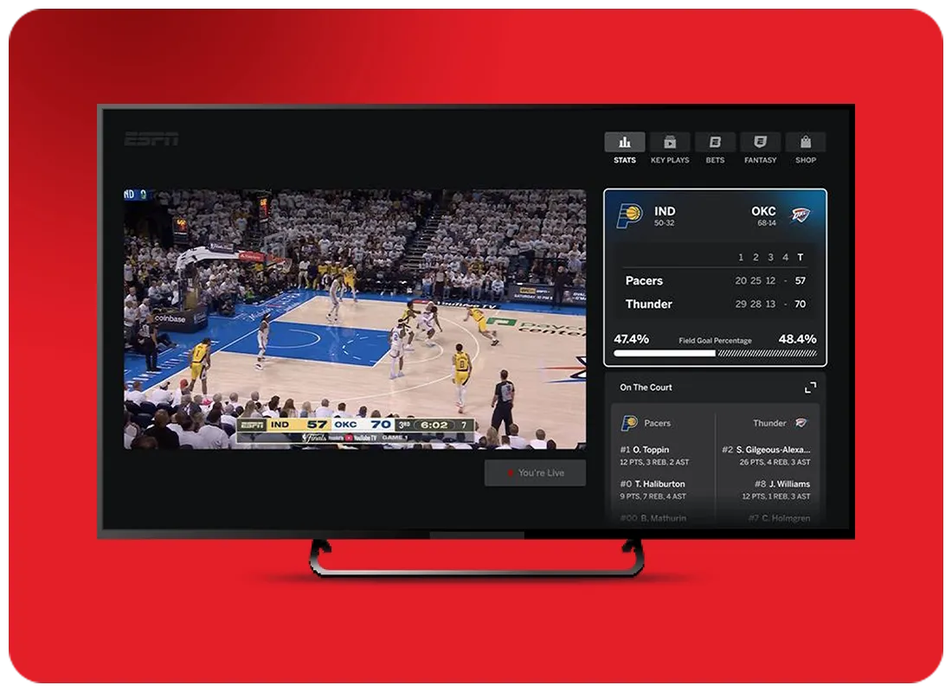Select the BETS label
Screen dimensions: 952x692
click(x=715, y=160)
